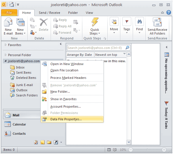Expand the Personal Folder tree
Viewport: 173px width, 154px height.
(5, 55)
